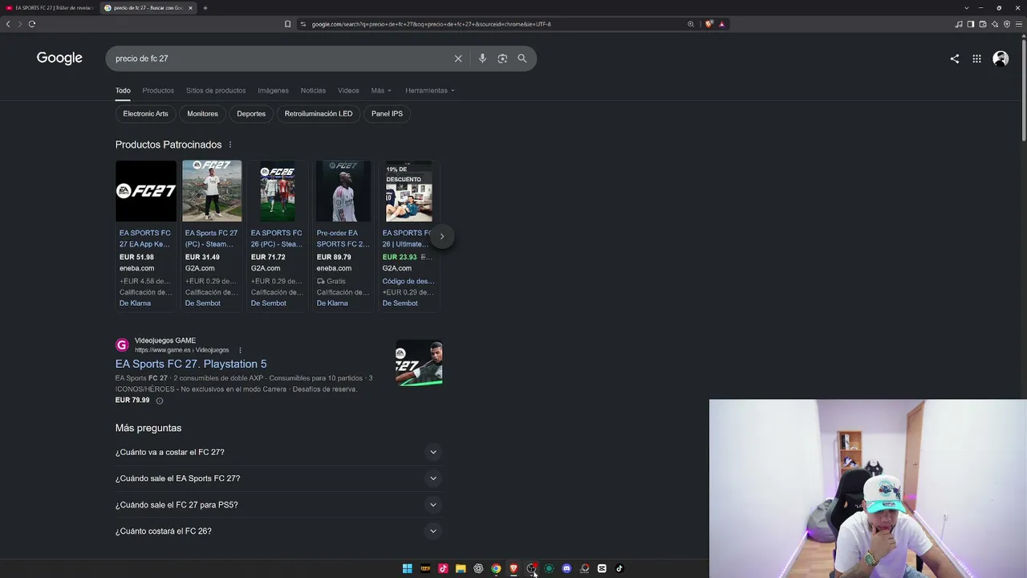Launch Discord from the taskbar
This screenshot has width=1027, height=578.
pos(566,568)
